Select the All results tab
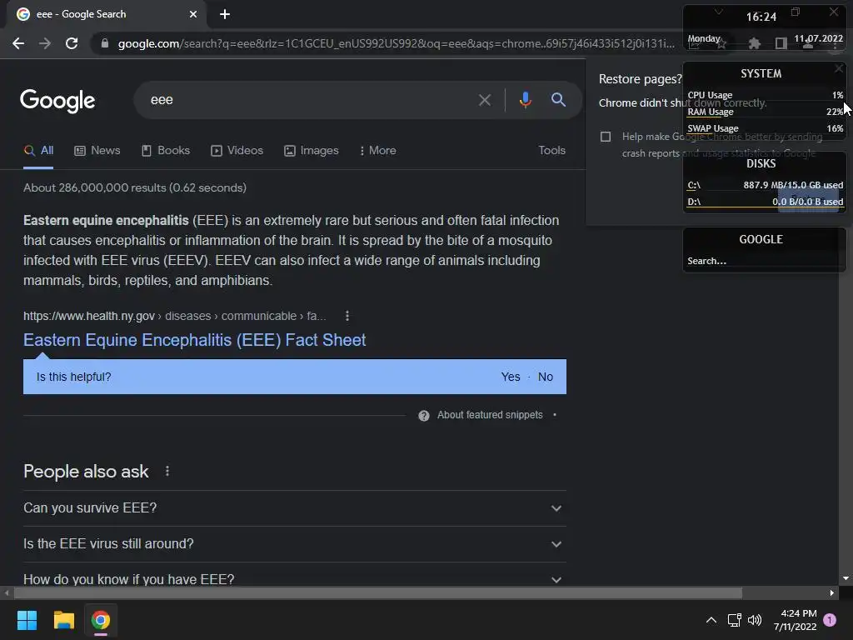Viewport: 853px width, 640px height. click(38, 150)
